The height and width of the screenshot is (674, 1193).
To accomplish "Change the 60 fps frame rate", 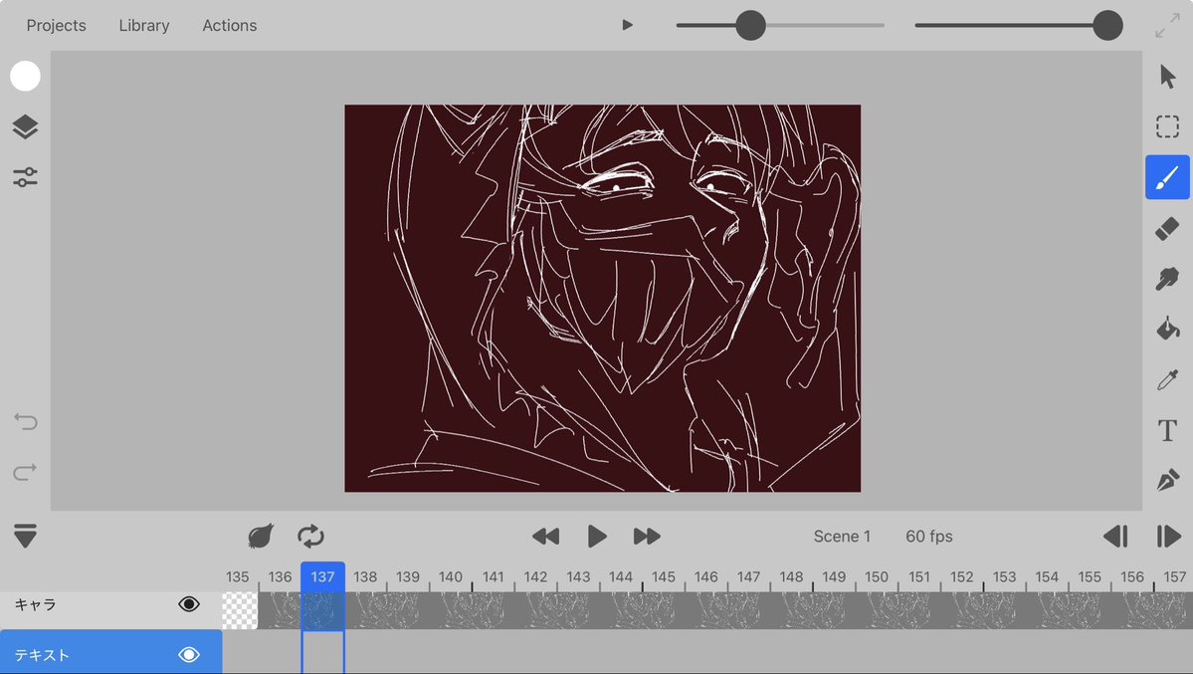I will [x=929, y=537].
